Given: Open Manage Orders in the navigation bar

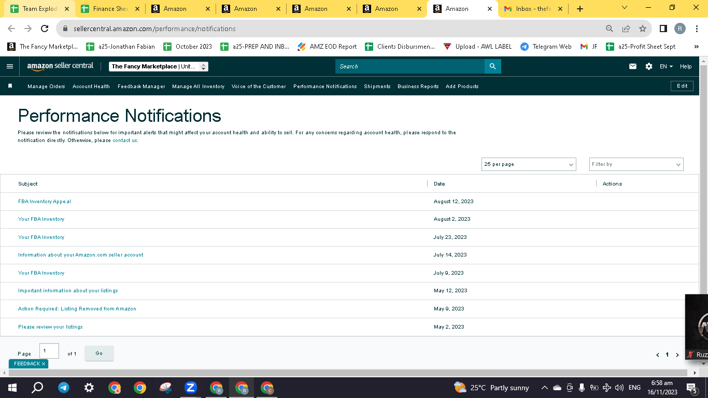Looking at the screenshot, I should (46, 87).
